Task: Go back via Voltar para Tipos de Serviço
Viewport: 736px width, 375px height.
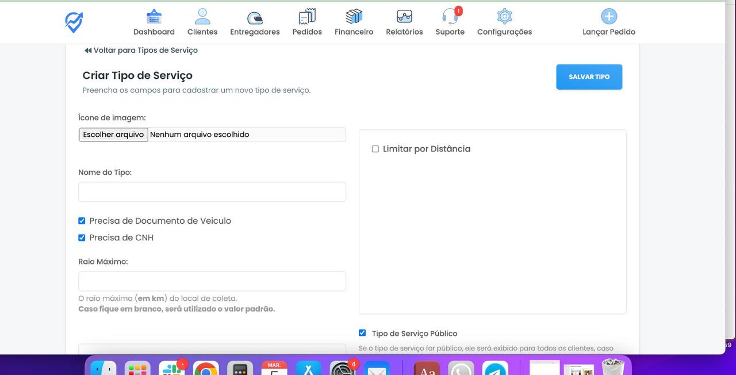Action: [x=141, y=50]
